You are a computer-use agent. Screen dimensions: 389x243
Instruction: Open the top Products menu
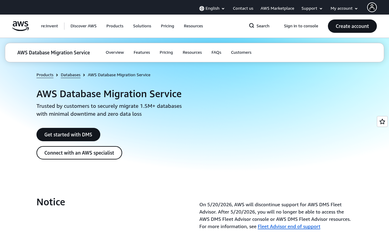[115, 26]
